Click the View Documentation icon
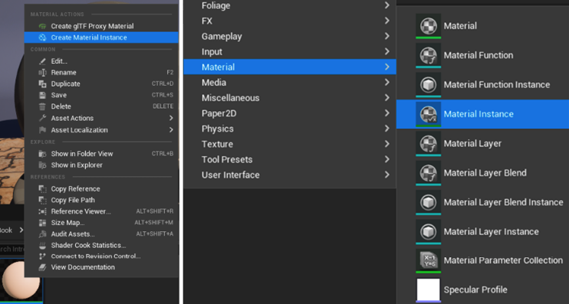This screenshot has width=569, height=304. pyautogui.click(x=42, y=267)
